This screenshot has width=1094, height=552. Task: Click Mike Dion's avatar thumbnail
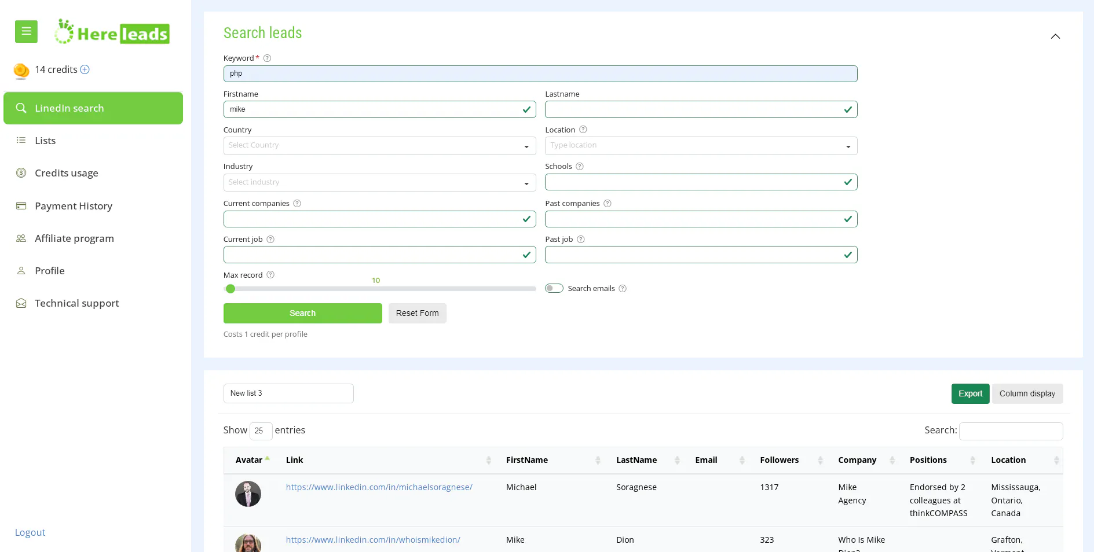[x=248, y=543]
